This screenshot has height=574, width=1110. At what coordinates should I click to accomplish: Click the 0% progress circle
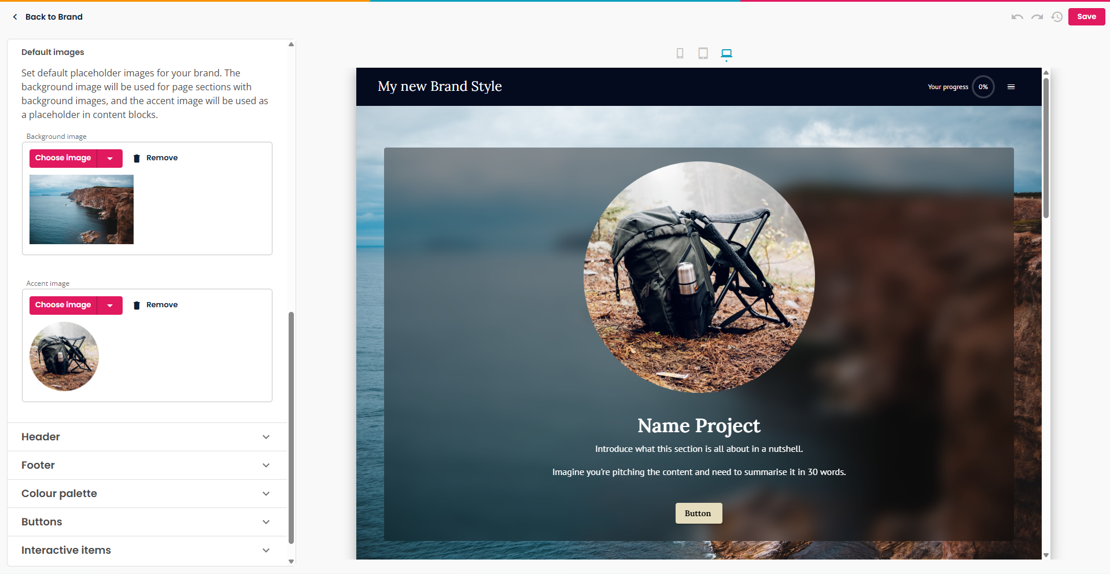pyautogui.click(x=983, y=87)
